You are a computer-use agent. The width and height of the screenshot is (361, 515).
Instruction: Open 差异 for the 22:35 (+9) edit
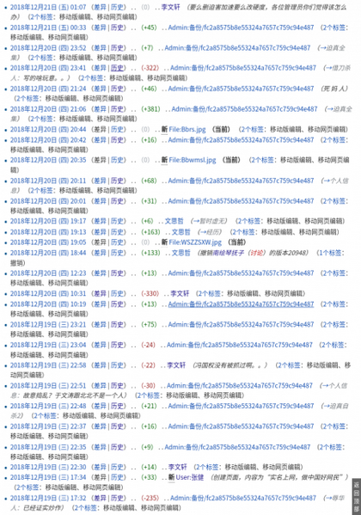[x=100, y=447]
